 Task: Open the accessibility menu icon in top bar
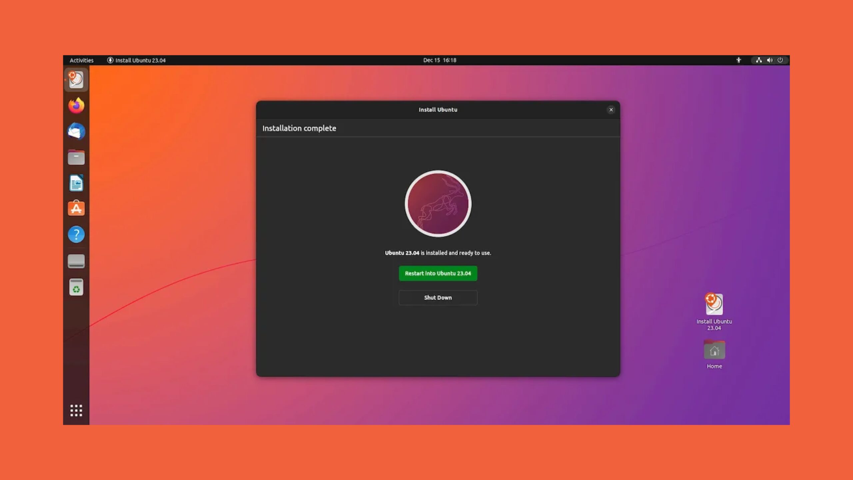pyautogui.click(x=739, y=60)
